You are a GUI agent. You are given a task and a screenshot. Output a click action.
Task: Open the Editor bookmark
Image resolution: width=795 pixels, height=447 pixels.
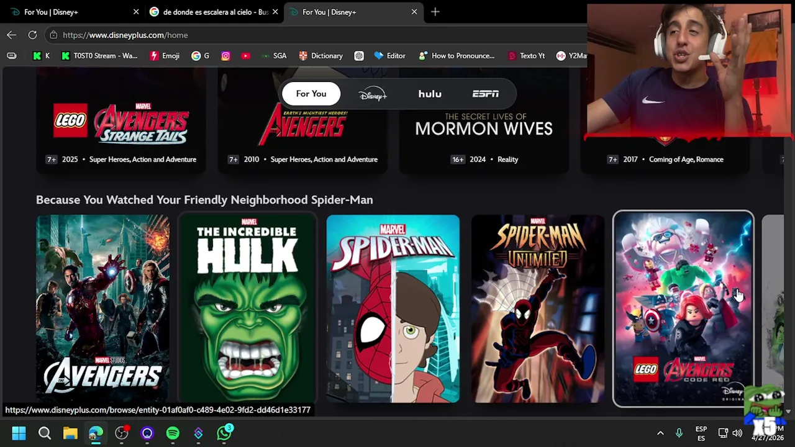tap(389, 56)
